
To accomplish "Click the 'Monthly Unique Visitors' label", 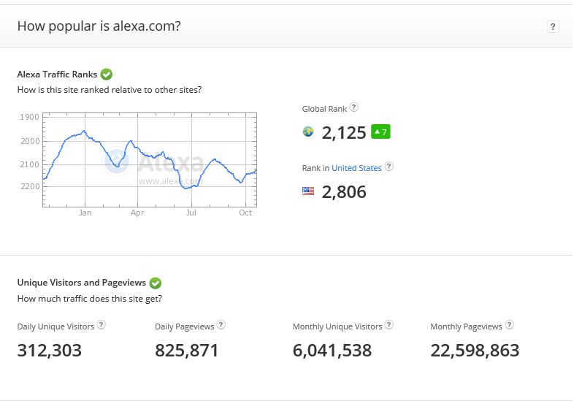I will (x=337, y=326).
